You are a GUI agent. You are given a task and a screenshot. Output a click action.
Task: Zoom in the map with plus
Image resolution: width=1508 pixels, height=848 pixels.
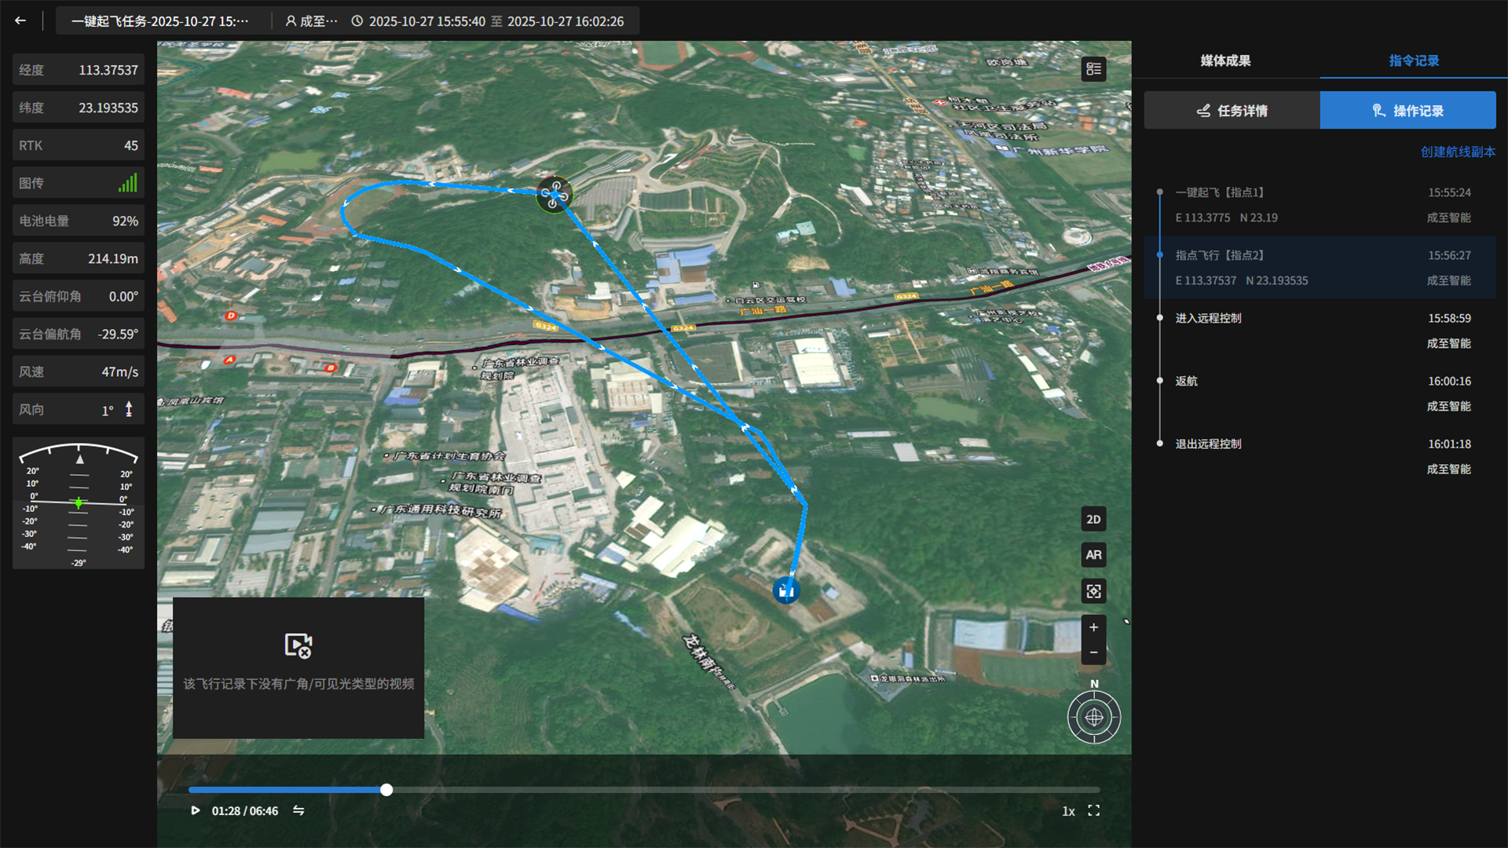coord(1093,627)
